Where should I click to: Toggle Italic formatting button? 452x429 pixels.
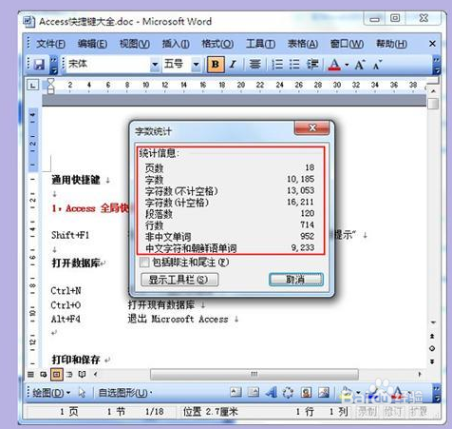tap(233, 65)
